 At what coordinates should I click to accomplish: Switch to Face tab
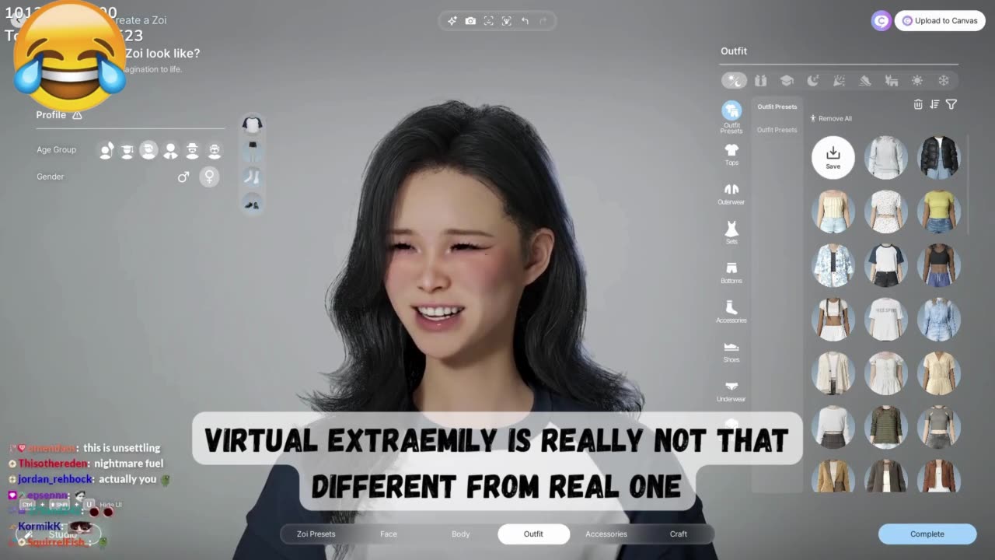[389, 534]
